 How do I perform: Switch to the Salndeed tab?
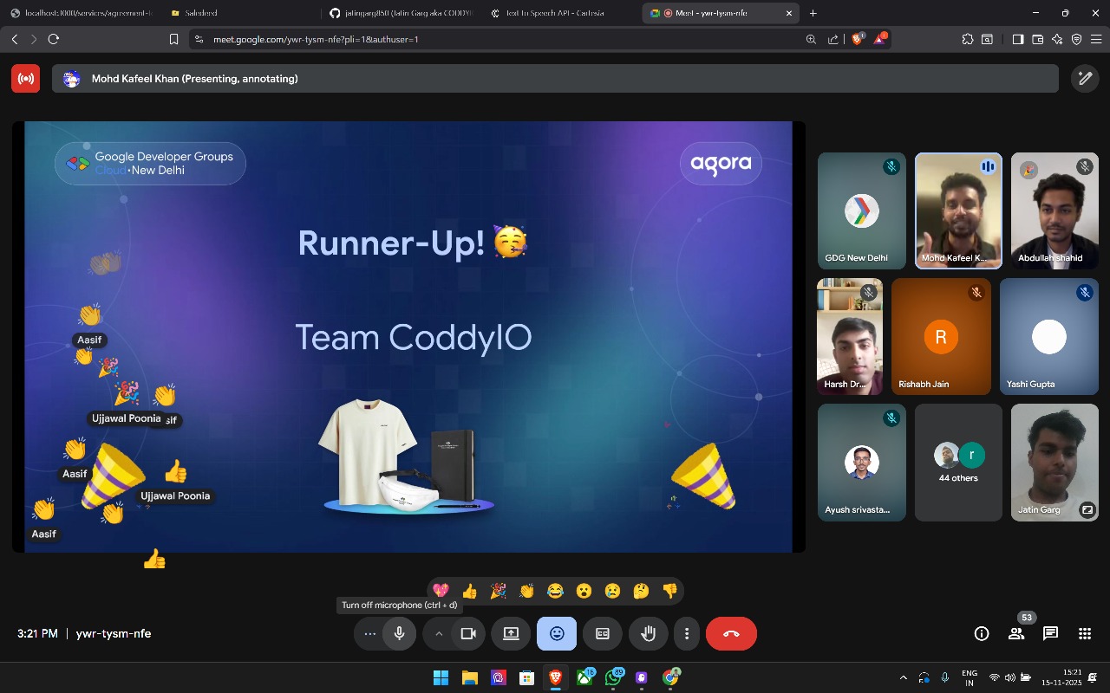242,13
